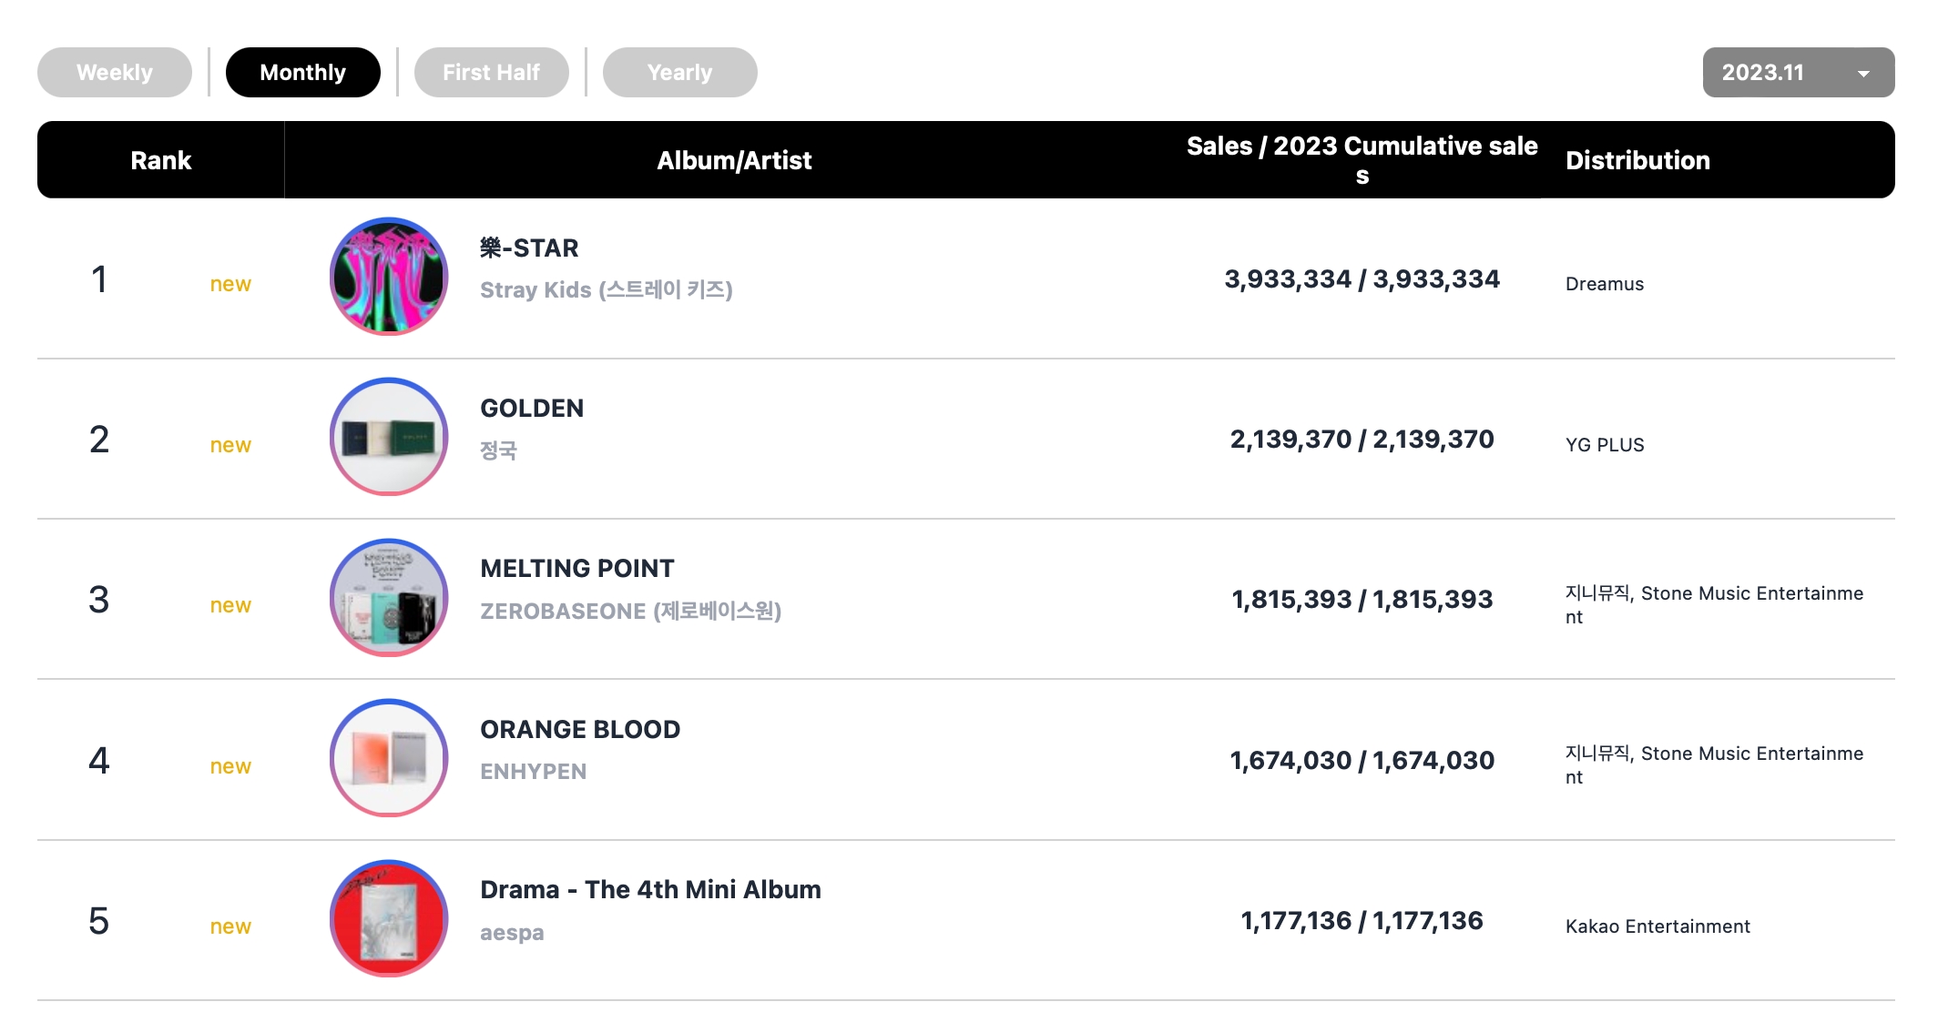Click the ENHYPEN artist name
The width and height of the screenshot is (1938, 1012).
[534, 772]
